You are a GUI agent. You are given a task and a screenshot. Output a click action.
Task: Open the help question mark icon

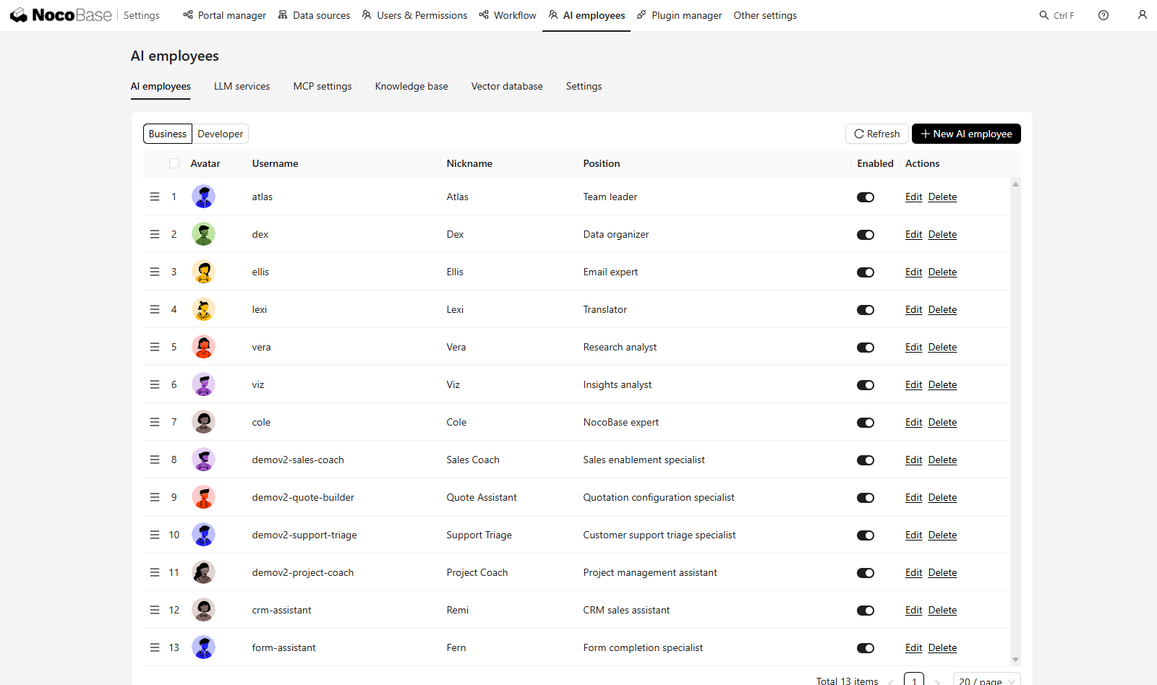pos(1103,15)
